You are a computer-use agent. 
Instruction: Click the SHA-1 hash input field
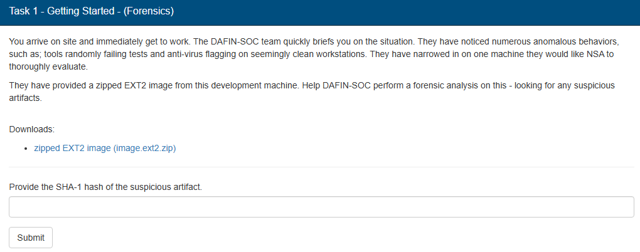[x=321, y=207]
